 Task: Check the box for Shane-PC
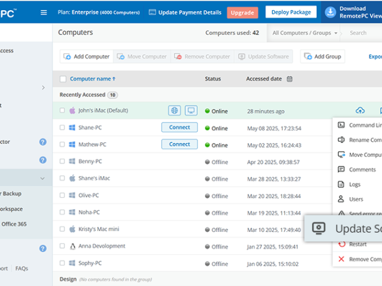[x=62, y=128]
